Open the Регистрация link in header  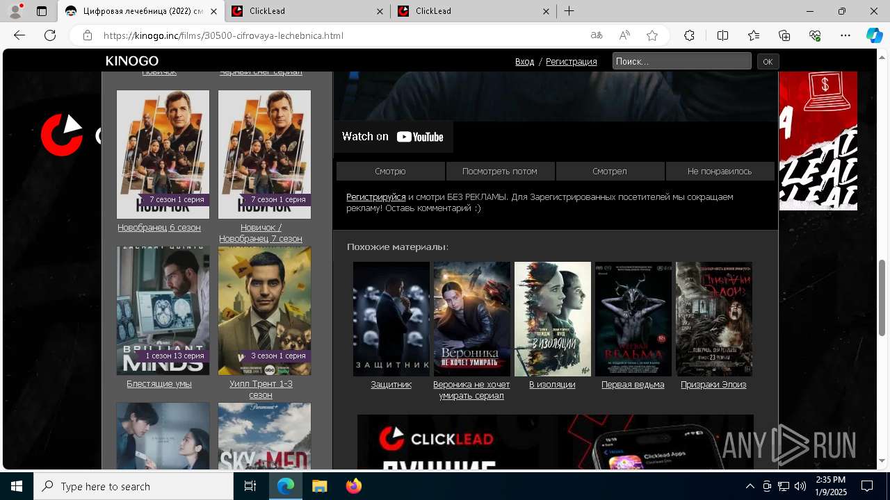click(x=571, y=62)
